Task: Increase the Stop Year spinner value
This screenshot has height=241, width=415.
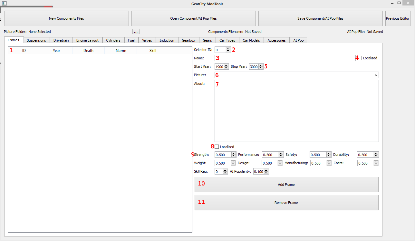Action: click(260, 65)
